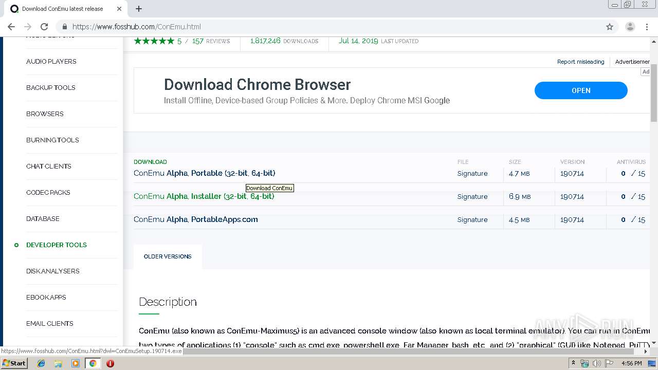Viewport: 658px width, 370px height.
Task: Switch to Chrome in the taskbar
Action: click(x=93, y=363)
